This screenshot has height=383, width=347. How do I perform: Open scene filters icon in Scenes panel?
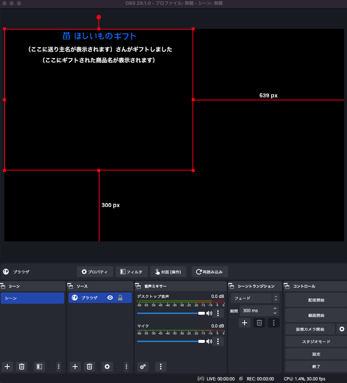coord(39,367)
